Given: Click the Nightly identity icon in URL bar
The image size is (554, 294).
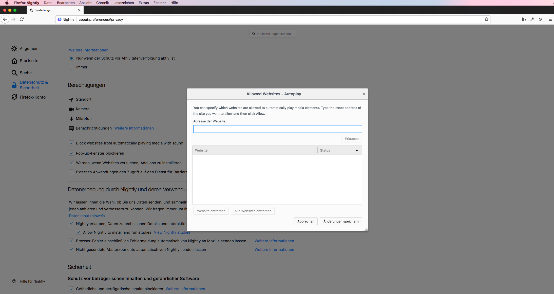Looking at the screenshot, I should pos(60,20).
